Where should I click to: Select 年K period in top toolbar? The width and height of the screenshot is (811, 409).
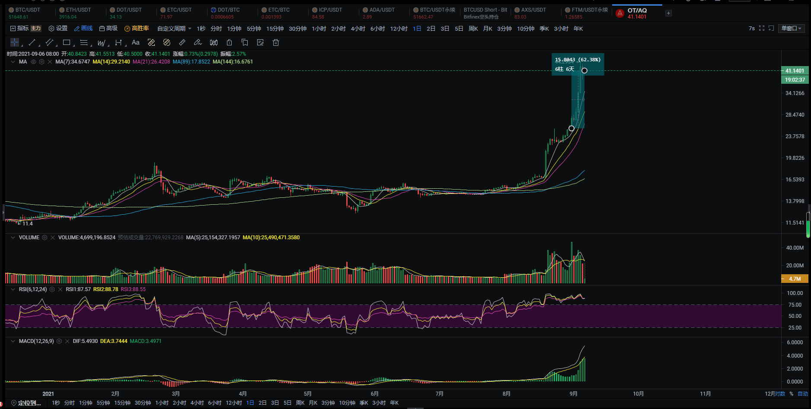[578, 29]
